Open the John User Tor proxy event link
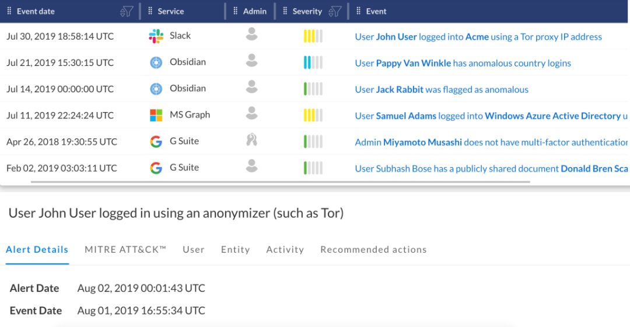Screen dimensions: 630x327 pyautogui.click(x=478, y=37)
